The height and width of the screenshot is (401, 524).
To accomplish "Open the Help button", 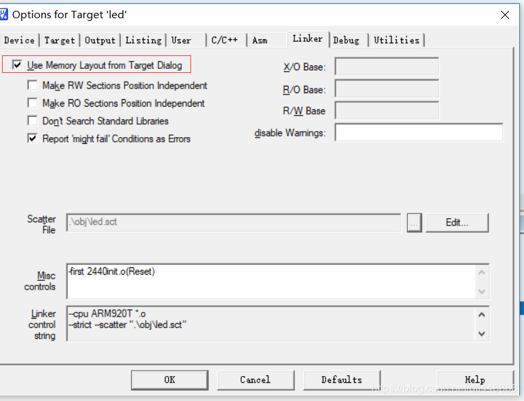I will point(475,380).
